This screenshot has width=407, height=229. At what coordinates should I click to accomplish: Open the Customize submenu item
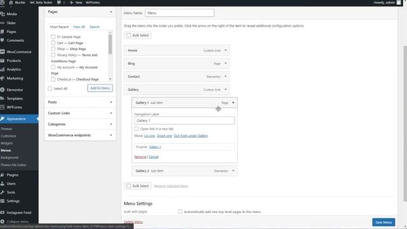click(x=8, y=136)
